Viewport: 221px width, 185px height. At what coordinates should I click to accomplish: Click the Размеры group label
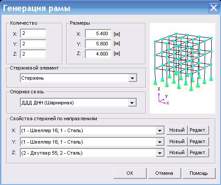click(80, 23)
